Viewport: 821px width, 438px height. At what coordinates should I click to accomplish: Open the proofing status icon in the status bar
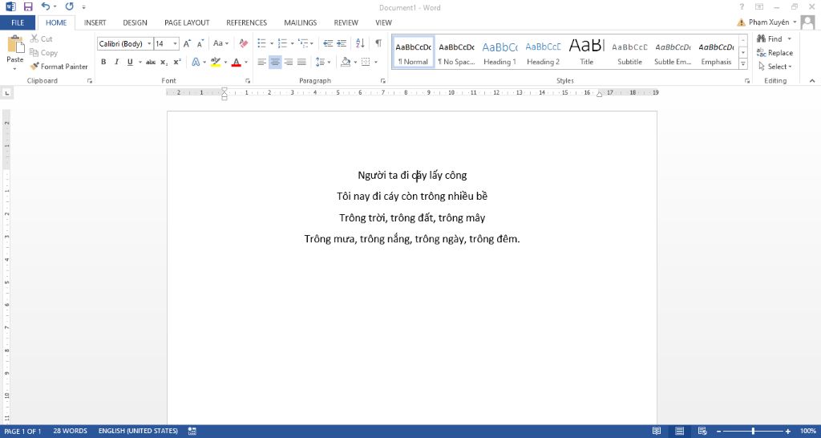(x=192, y=432)
